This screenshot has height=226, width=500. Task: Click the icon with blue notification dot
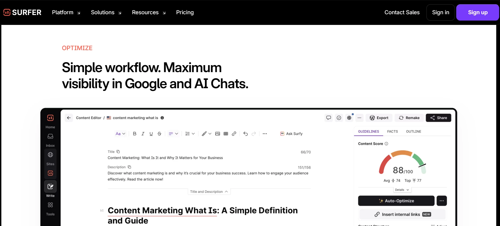point(349,118)
